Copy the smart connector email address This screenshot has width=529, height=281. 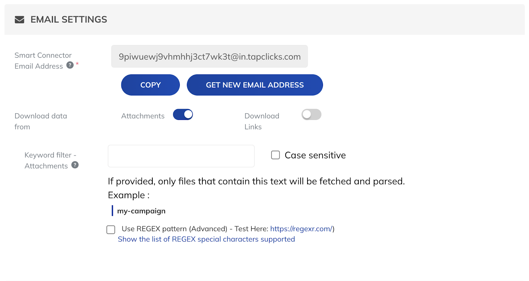(150, 85)
